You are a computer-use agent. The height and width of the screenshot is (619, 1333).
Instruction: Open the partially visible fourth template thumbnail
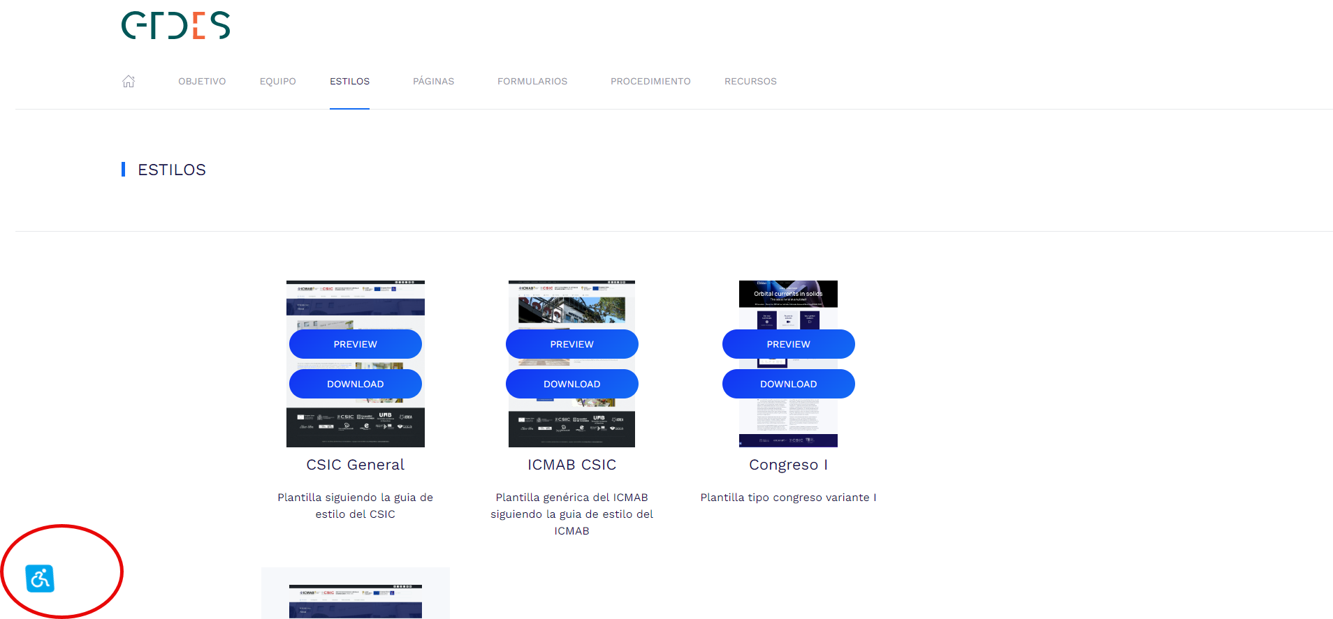pyautogui.click(x=355, y=597)
